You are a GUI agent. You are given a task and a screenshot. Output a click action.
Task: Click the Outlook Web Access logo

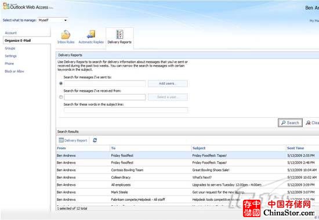[28, 6]
